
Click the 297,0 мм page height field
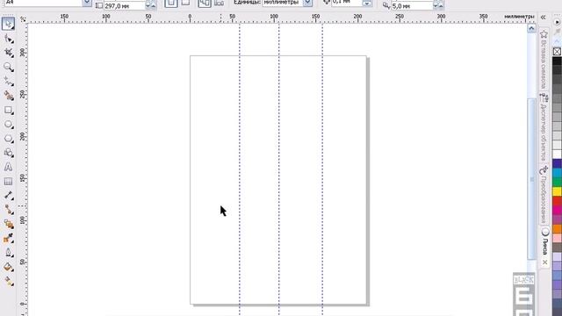[125, 6]
